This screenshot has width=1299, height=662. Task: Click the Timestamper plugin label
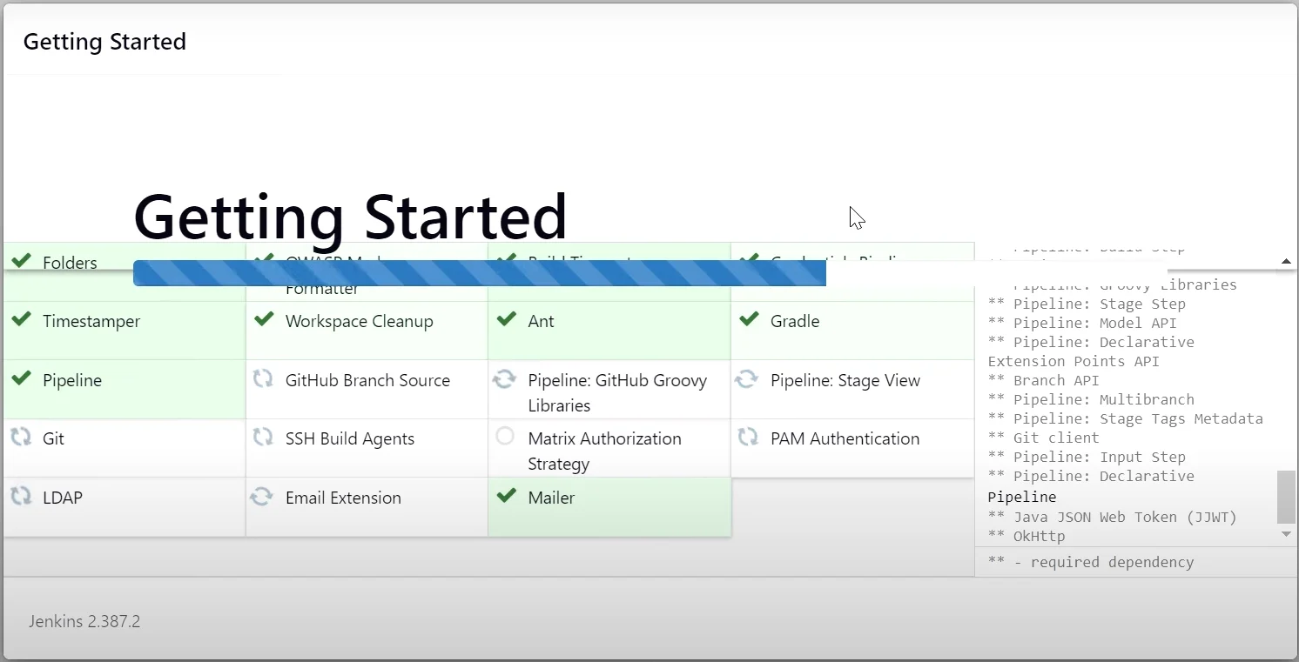91,321
